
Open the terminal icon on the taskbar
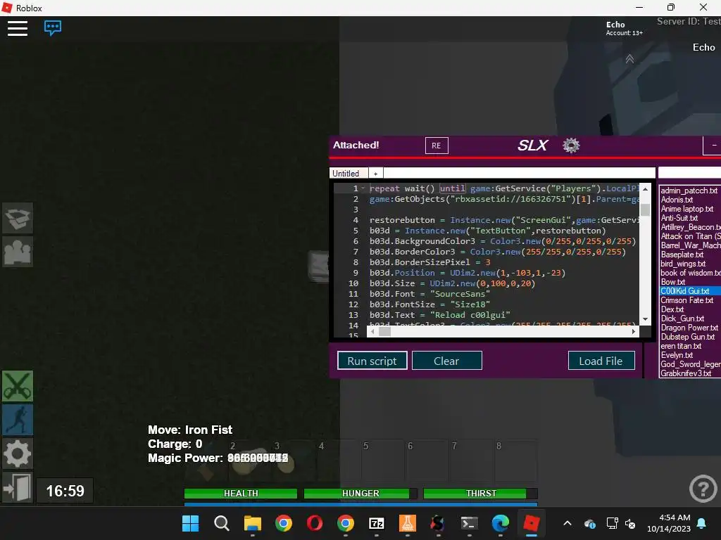470,523
